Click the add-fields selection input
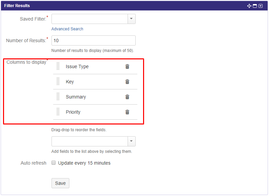The width and height of the screenshot is (271, 196). (90, 141)
